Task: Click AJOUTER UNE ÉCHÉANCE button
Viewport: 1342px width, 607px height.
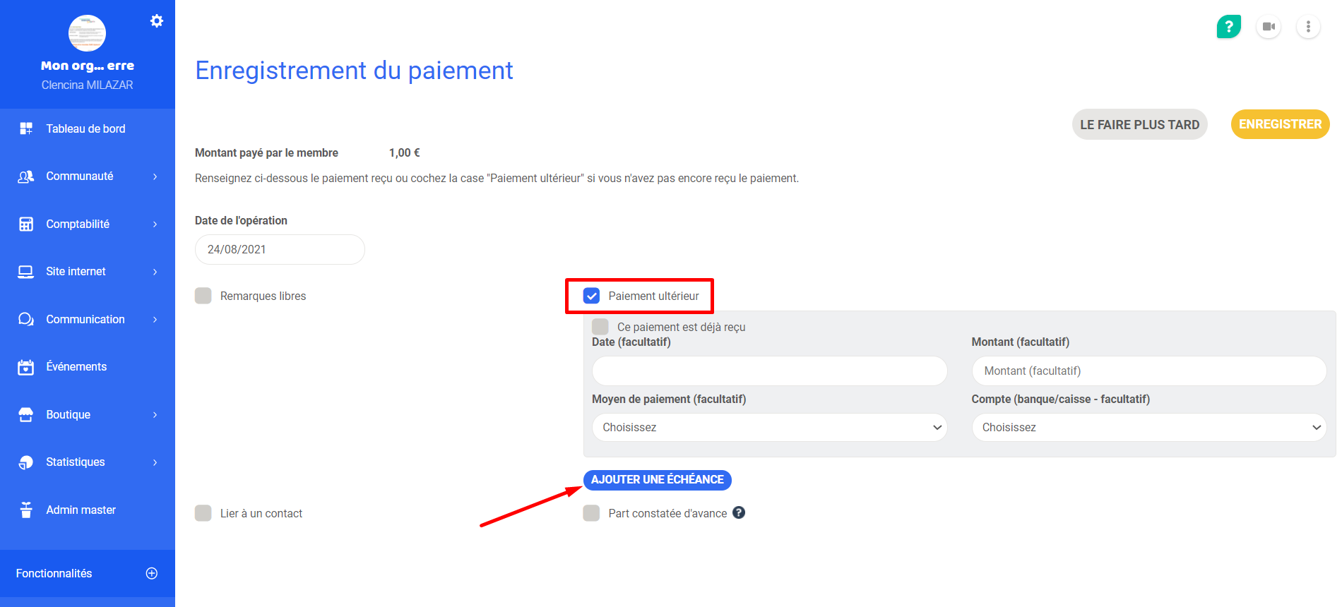Action: pos(658,480)
